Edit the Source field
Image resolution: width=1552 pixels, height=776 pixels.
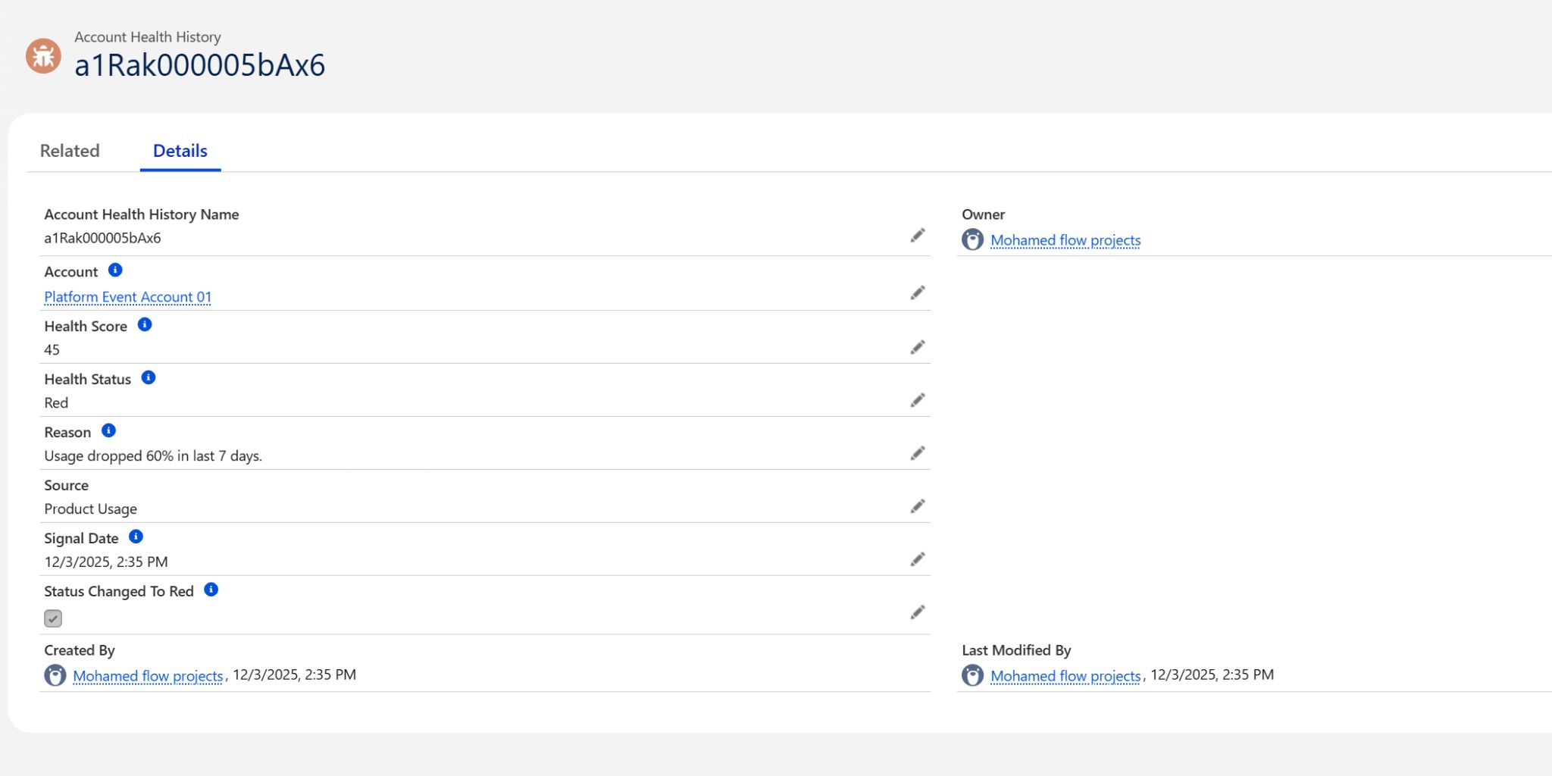(x=917, y=506)
